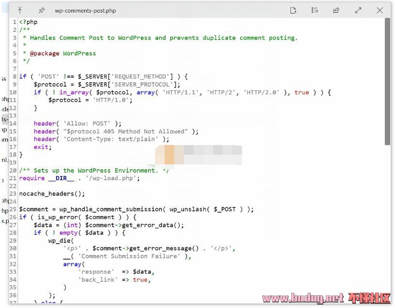This screenshot has width=395, height=308.
Task: Click the @package WordPress comment line
Action: pos(62,53)
